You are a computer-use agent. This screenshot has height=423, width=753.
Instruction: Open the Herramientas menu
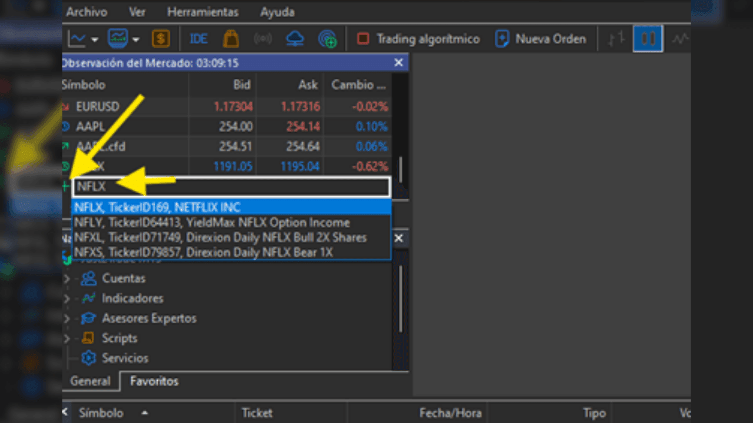(203, 12)
